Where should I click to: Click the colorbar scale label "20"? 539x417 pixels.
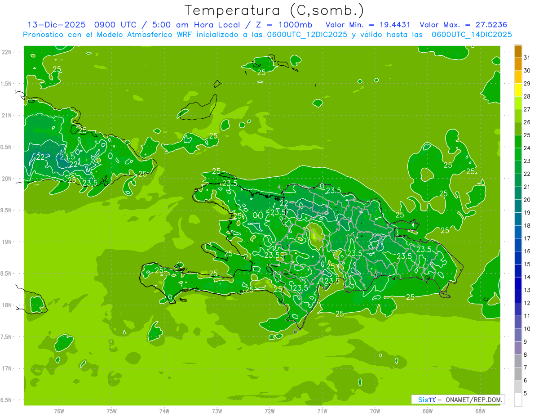coord(527,200)
